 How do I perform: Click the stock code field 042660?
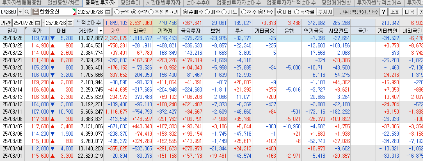[9, 12]
